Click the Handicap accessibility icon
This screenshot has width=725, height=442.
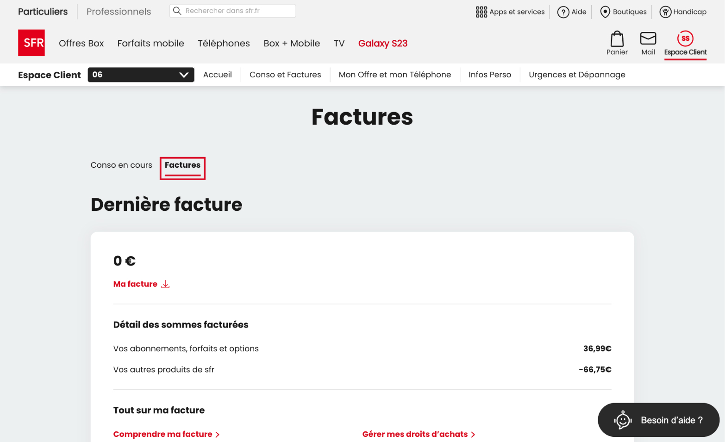tap(666, 12)
